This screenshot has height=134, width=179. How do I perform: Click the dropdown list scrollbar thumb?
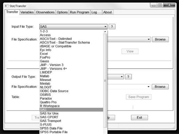click(105, 81)
